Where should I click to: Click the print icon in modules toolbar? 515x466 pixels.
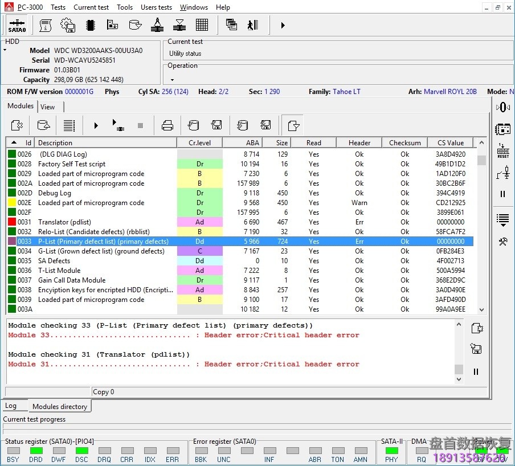167,125
